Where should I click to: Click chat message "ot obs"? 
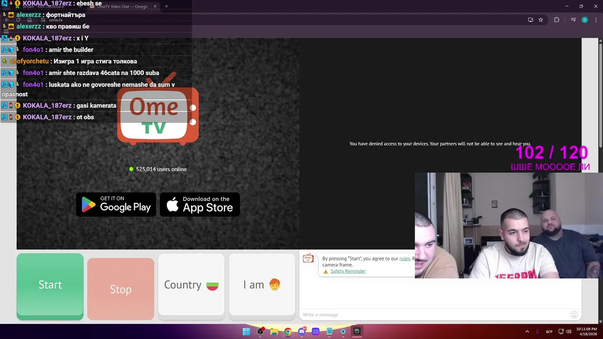point(85,117)
